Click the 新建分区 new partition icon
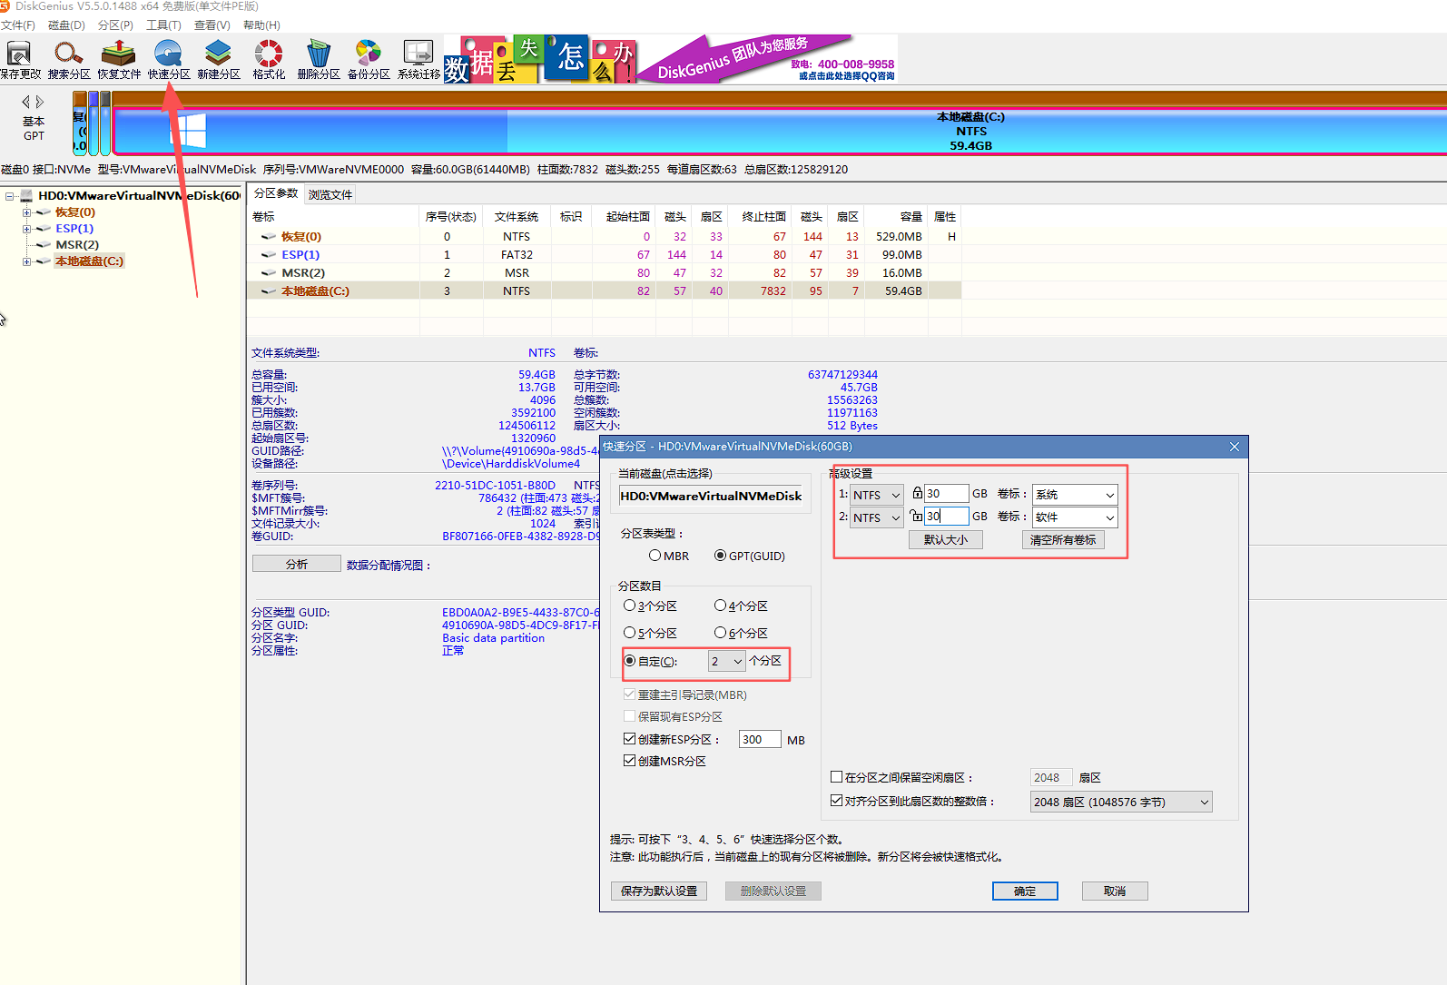This screenshot has width=1447, height=985. pyautogui.click(x=218, y=59)
